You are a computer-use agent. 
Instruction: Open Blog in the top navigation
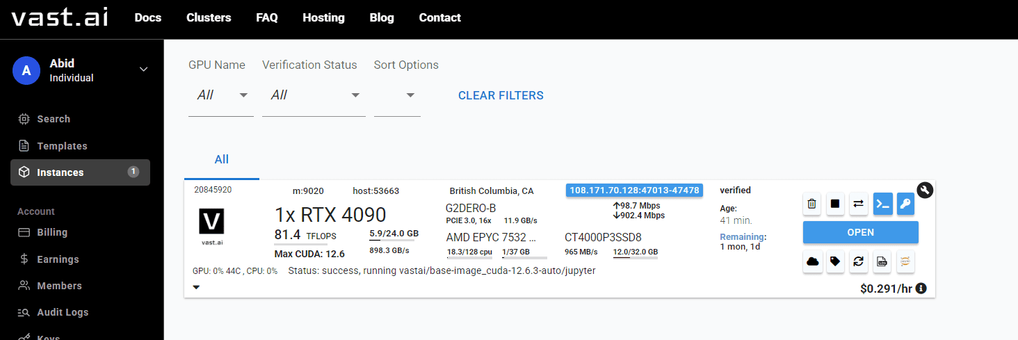click(x=382, y=17)
